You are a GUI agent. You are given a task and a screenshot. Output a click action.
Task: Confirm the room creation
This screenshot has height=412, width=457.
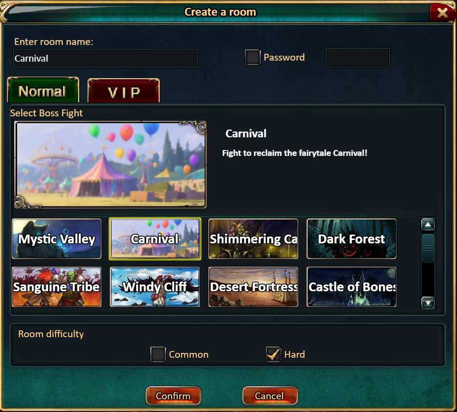tap(173, 396)
